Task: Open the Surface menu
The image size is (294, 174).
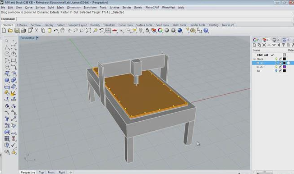Action: (40, 8)
